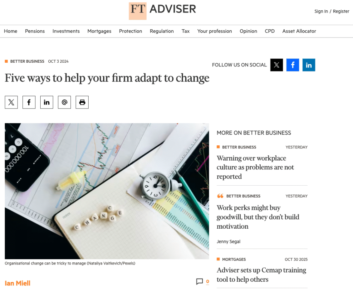This screenshot has height=292, width=353.
Task: Follow FT Adviser on LinkedIn
Action: tap(309, 65)
